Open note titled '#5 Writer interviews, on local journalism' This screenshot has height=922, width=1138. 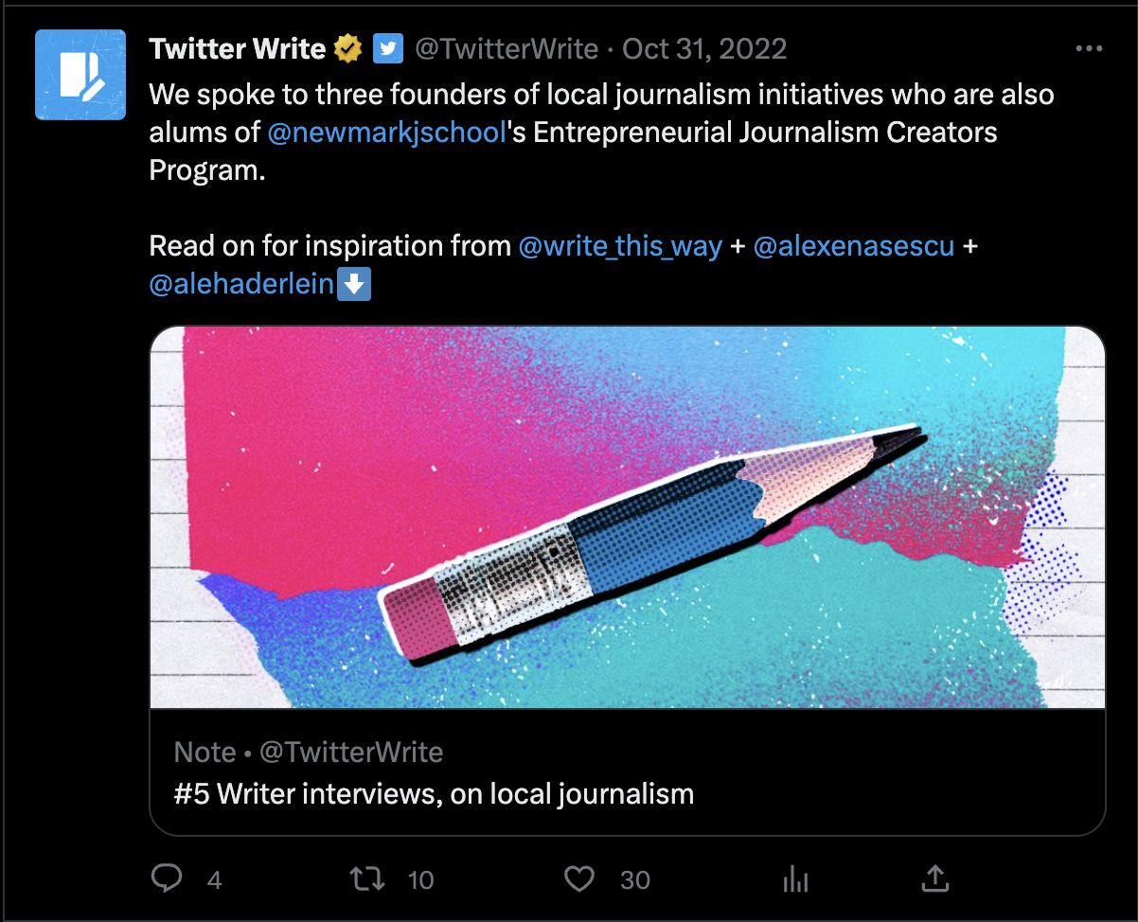[434, 793]
